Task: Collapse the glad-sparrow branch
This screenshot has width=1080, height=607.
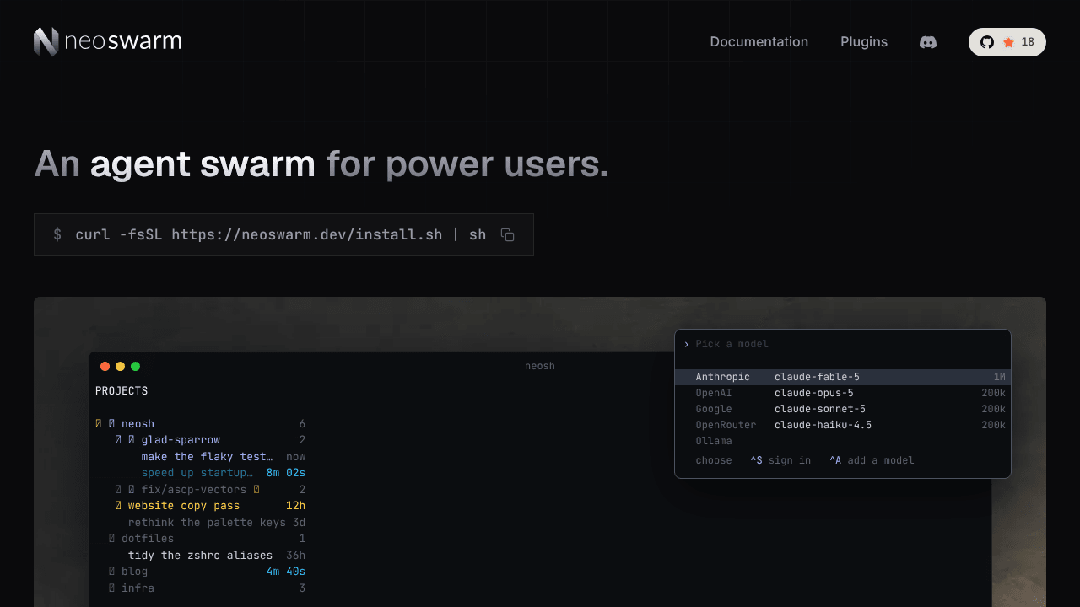Action: pyautogui.click(x=118, y=440)
